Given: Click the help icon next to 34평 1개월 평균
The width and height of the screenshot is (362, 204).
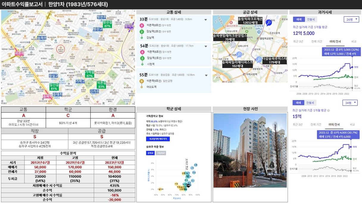Looking at the screenshot, I should (328, 110).
